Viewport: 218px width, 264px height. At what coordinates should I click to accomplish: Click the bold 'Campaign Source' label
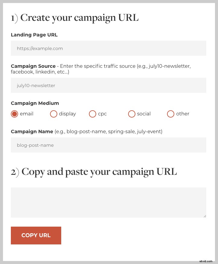pyautogui.click(x=33, y=66)
